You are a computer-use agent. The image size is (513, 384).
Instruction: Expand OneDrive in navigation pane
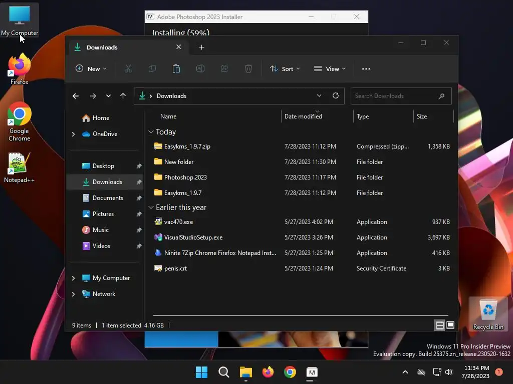click(x=73, y=134)
